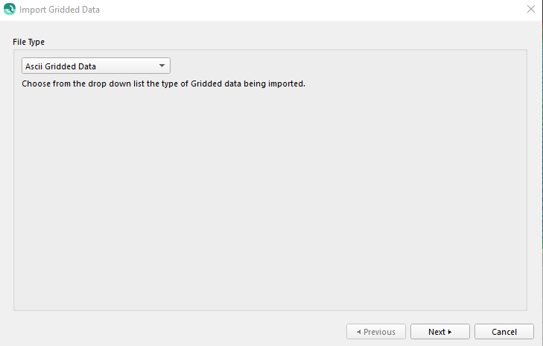Expand the file type list via its arrow

tap(162, 66)
